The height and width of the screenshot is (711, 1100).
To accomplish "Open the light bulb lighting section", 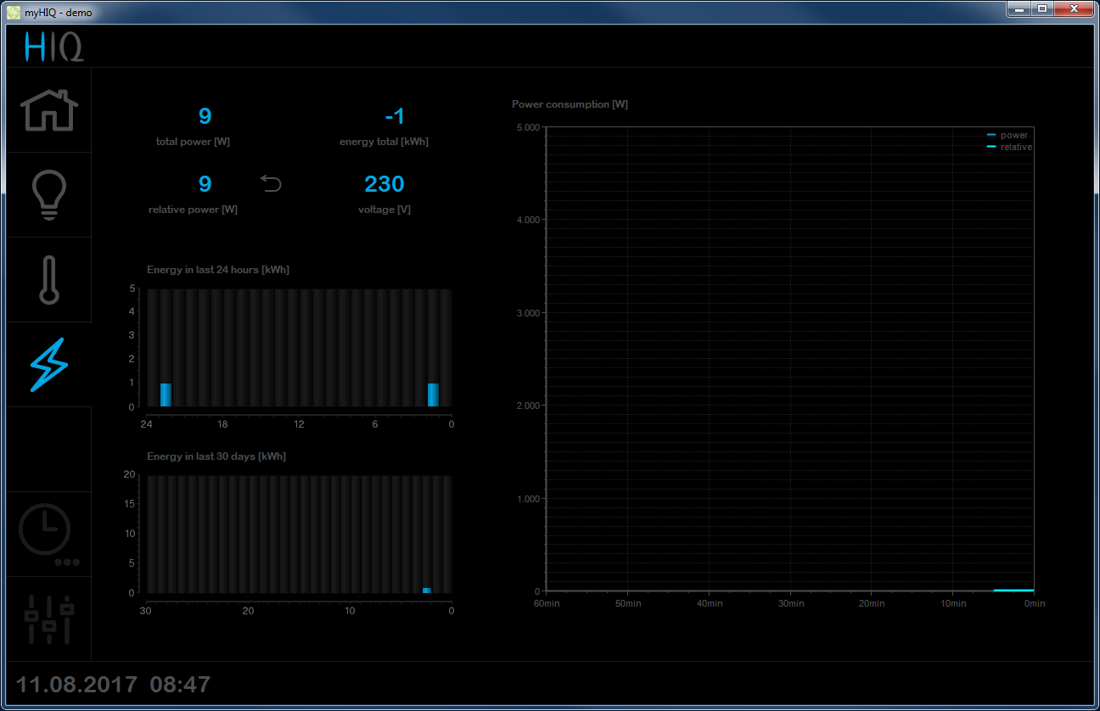I will [x=48, y=195].
